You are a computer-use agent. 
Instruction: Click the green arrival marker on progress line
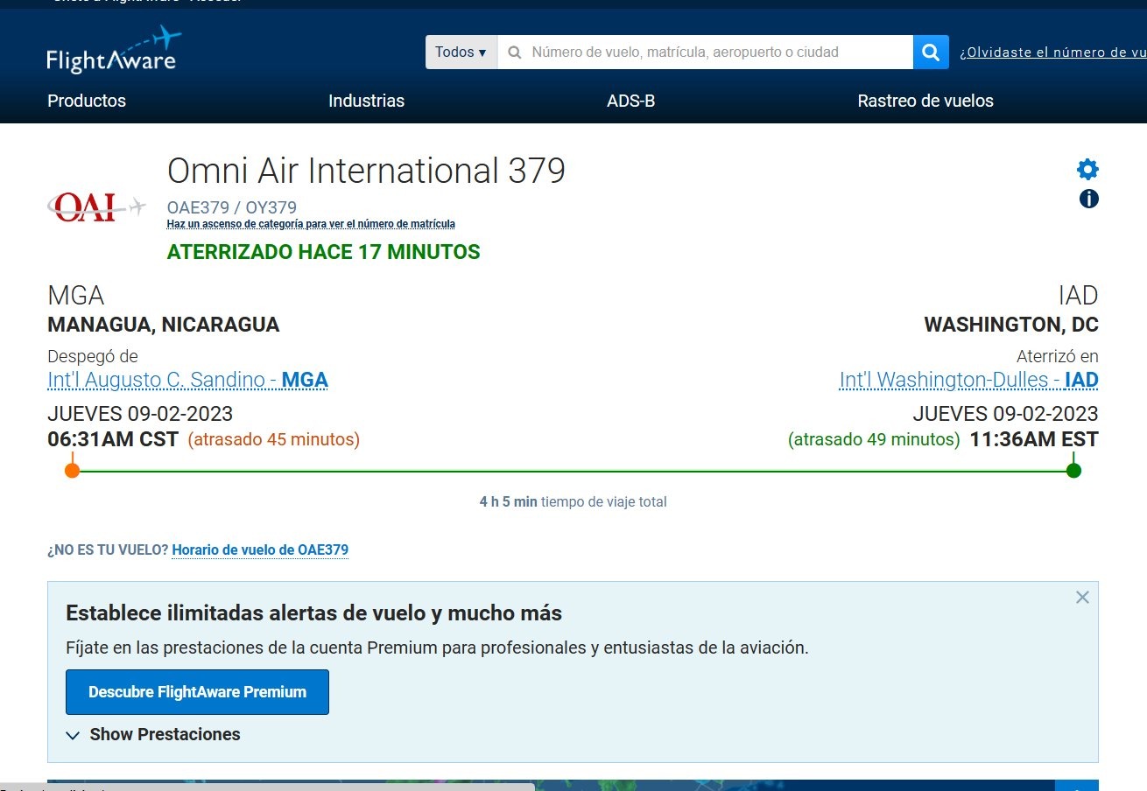pos(1074,471)
